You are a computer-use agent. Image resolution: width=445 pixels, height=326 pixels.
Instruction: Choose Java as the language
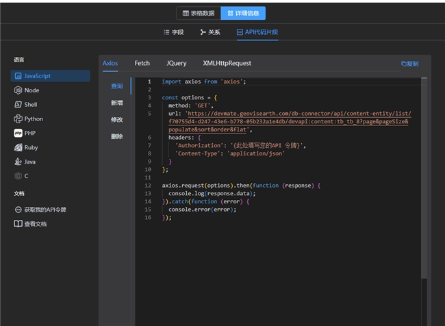pos(51,162)
